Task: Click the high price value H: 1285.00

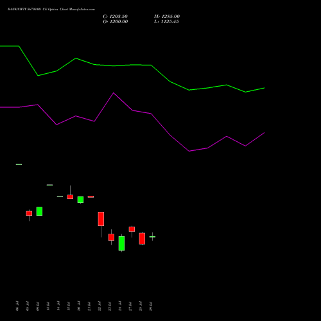Action: (x=167, y=17)
